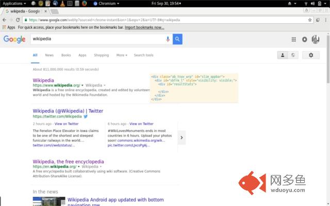This screenshot has height=206, width=330.
Task: Open the terminal icon in the top panel
Action: tap(70, 4)
